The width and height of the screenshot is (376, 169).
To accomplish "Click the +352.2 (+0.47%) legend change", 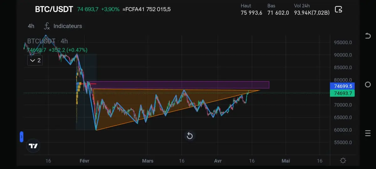I will 68,50.
